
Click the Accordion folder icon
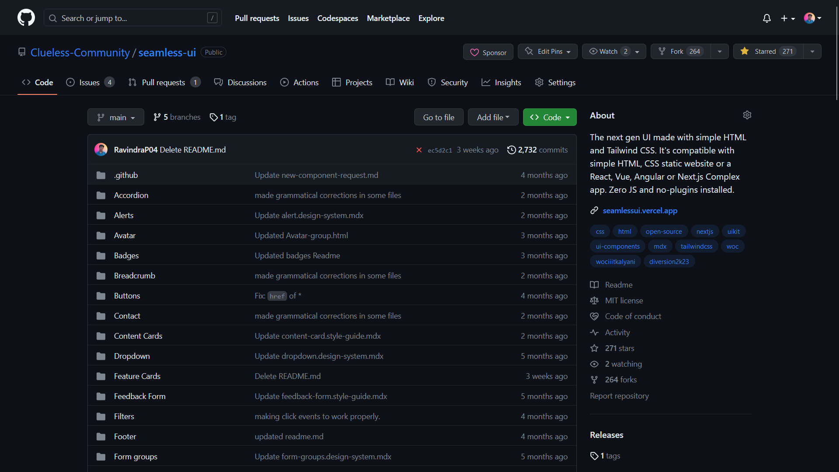click(101, 195)
